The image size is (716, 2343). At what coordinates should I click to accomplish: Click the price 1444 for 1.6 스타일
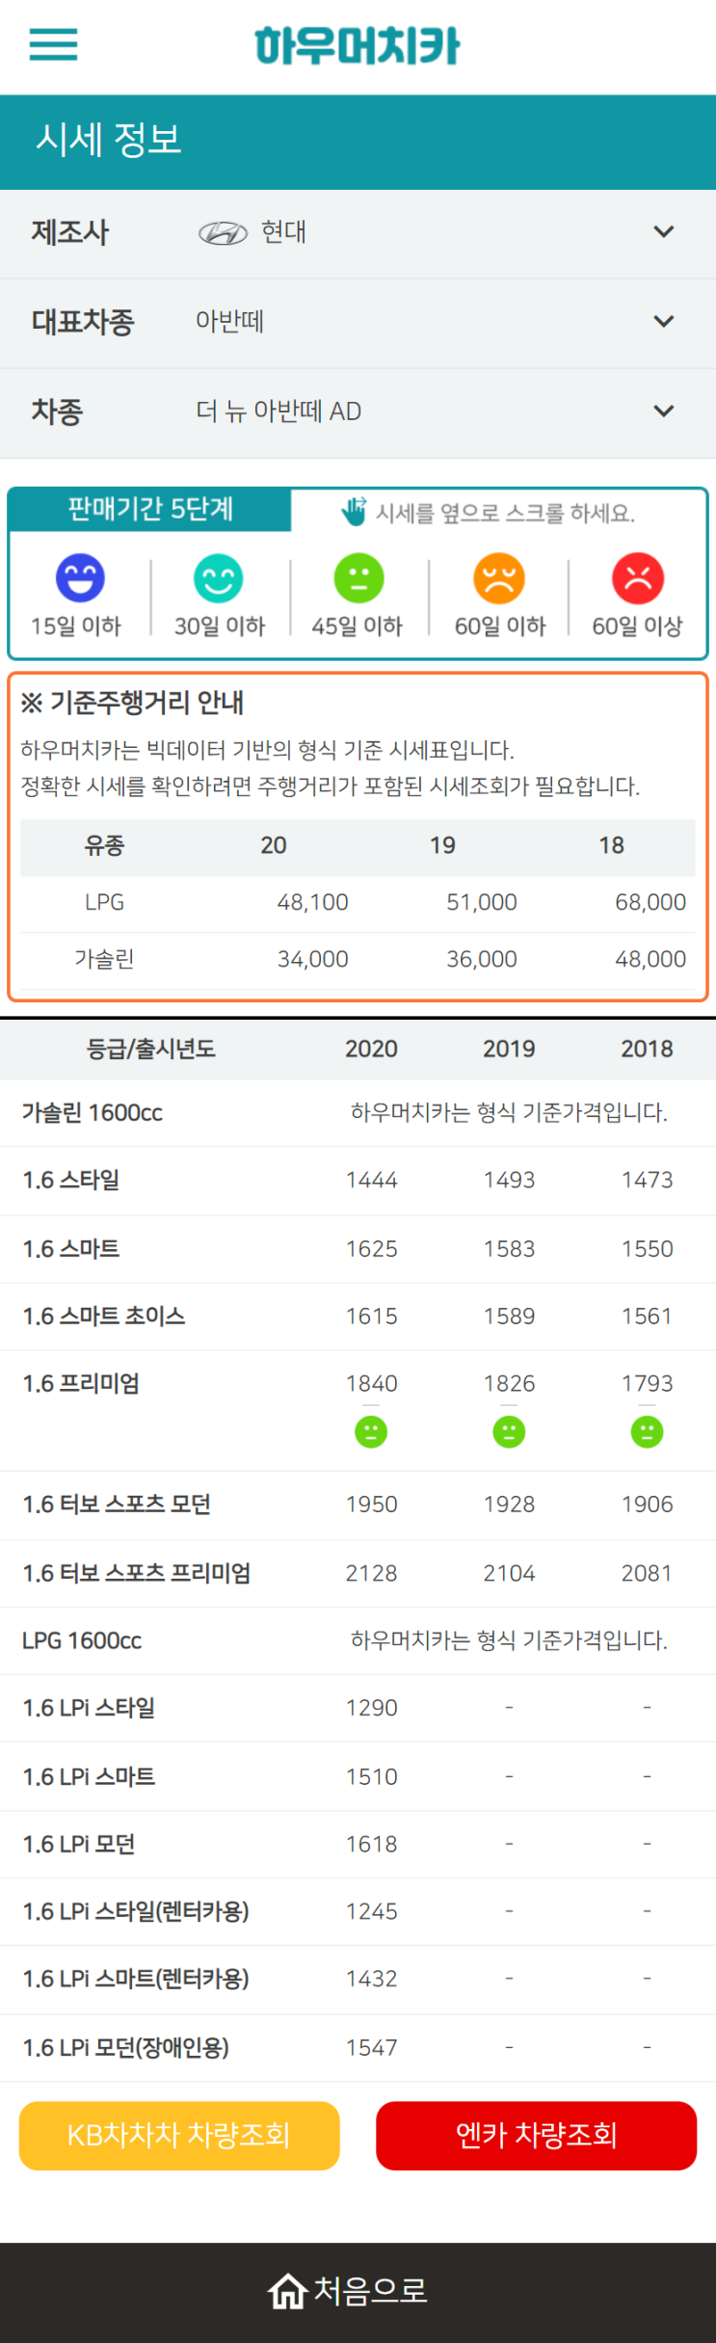371,1181
